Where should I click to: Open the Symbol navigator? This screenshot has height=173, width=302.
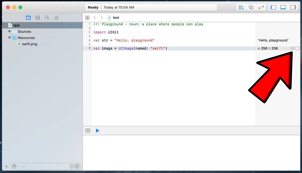pyautogui.click(x=38, y=18)
